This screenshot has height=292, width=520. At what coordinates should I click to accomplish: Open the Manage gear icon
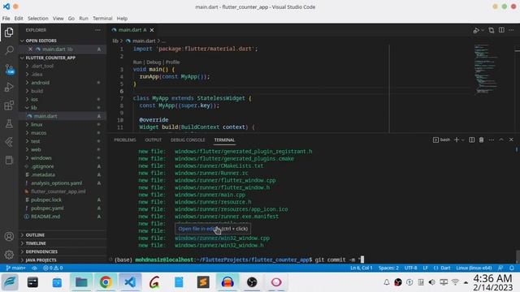[x=9, y=254]
